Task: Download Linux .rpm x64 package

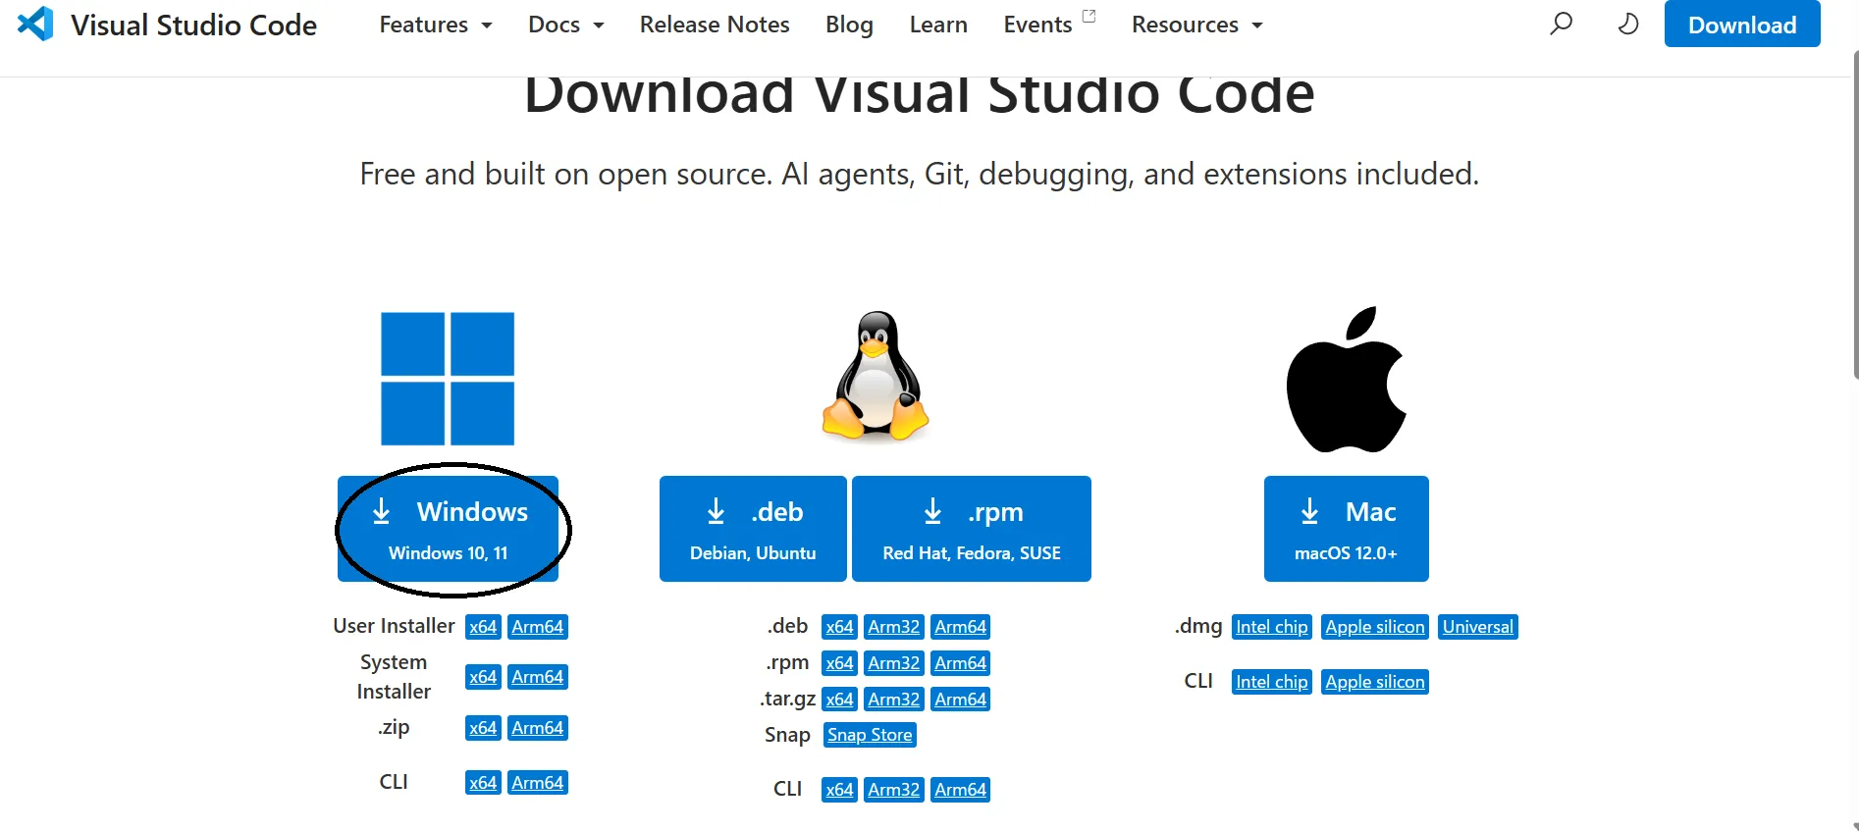Action: point(840,663)
